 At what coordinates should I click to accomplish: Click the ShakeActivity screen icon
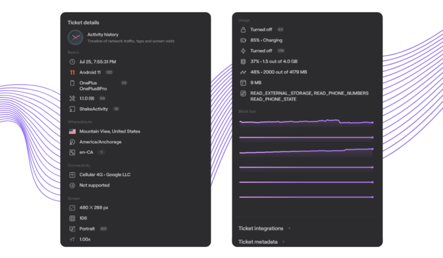(72, 109)
